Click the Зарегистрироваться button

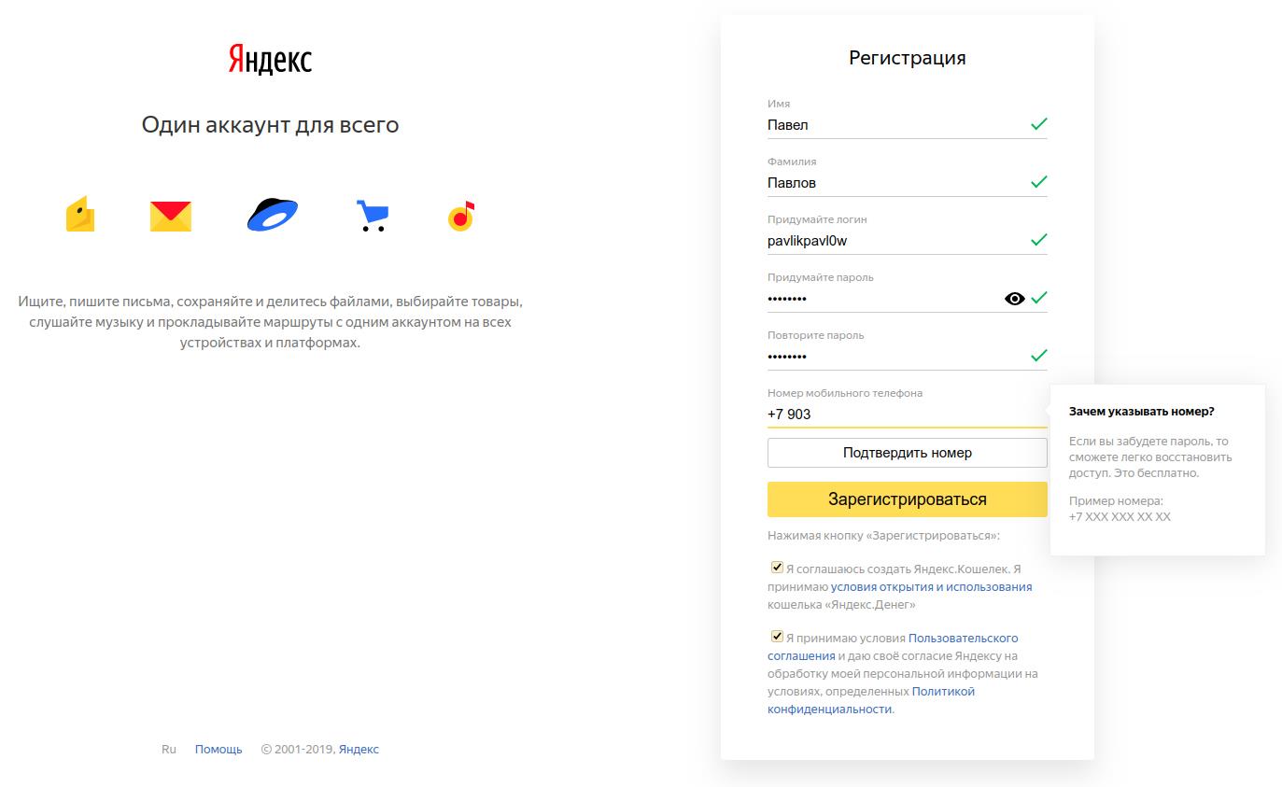[x=908, y=499]
